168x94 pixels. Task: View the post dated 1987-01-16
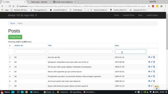tap(149, 86)
